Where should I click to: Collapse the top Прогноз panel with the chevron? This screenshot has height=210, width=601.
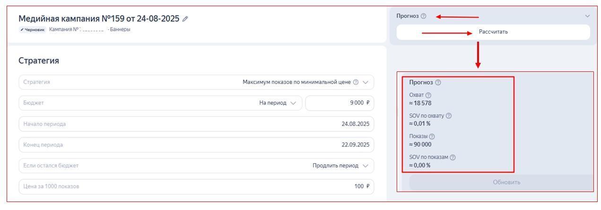(x=587, y=16)
